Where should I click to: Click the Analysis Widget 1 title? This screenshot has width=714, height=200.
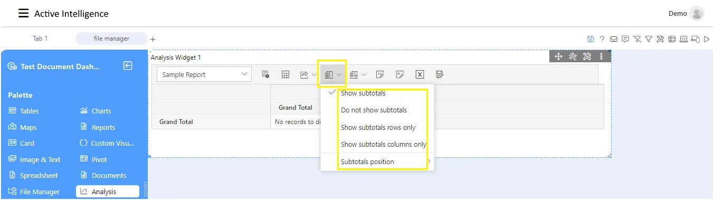[176, 57]
